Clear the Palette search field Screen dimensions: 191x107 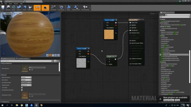190,17
